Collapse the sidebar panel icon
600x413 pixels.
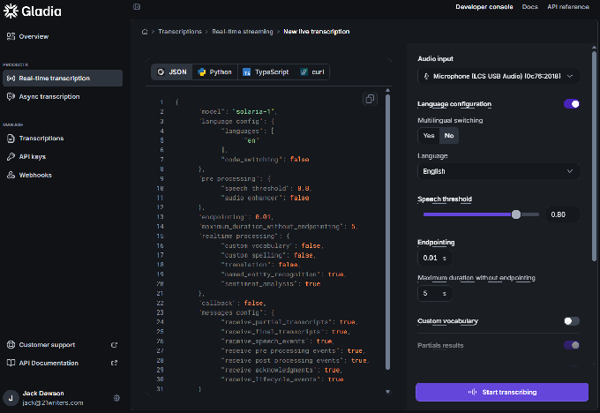point(137,6)
